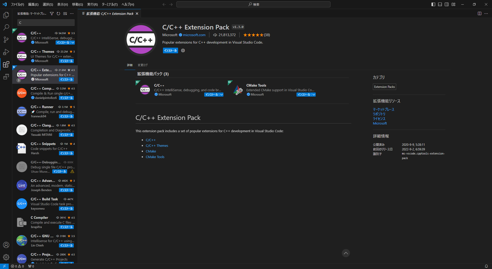Viewport: 492px width, 269px height.
Task: Expand install dropdown for C/C++ in sidebar
Action: [73, 43]
